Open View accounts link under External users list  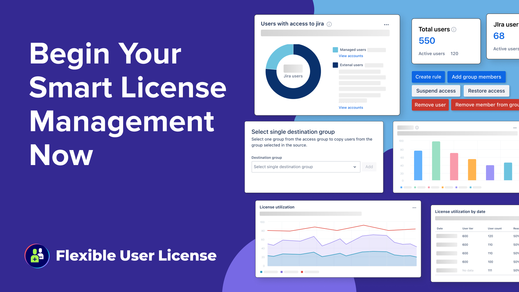(351, 107)
